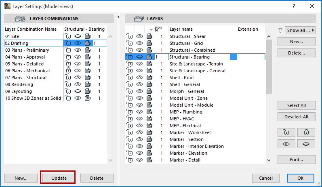Select 07 Plans - Structural combination
322x187 pixels.
pos(26,78)
